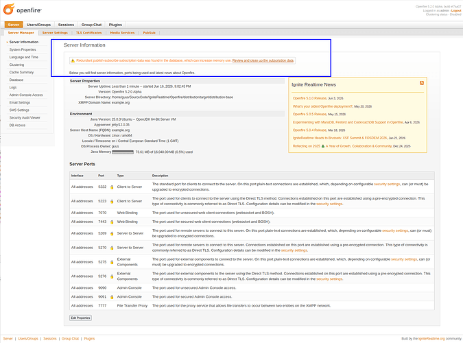Open the XSF Summit & FOSDEM 2026 news
The height and width of the screenshot is (343, 463).
click(x=340, y=138)
